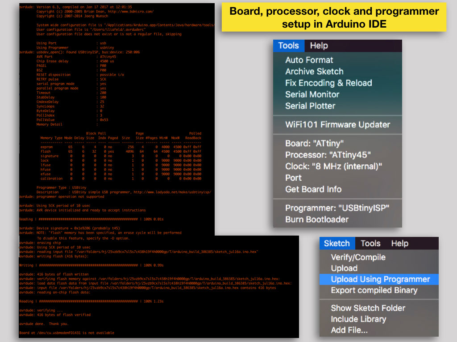This screenshot has width=457, height=342.
Task: Expand the Programmer: "USBtinyISP" submenu
Action: (x=337, y=208)
